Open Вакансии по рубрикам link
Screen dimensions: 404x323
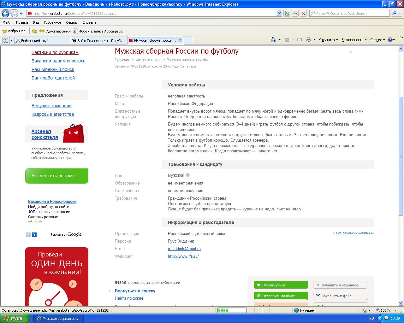(55, 52)
